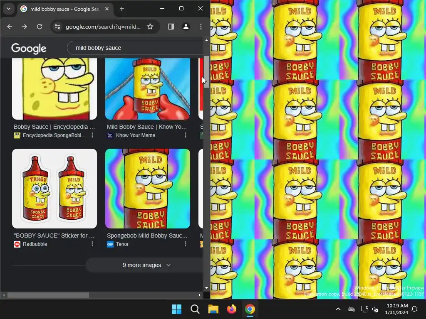
Task: Open taskbar Search
Action: tap(195, 309)
